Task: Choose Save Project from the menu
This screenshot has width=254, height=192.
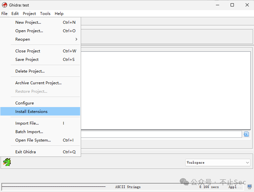Action: (40, 60)
